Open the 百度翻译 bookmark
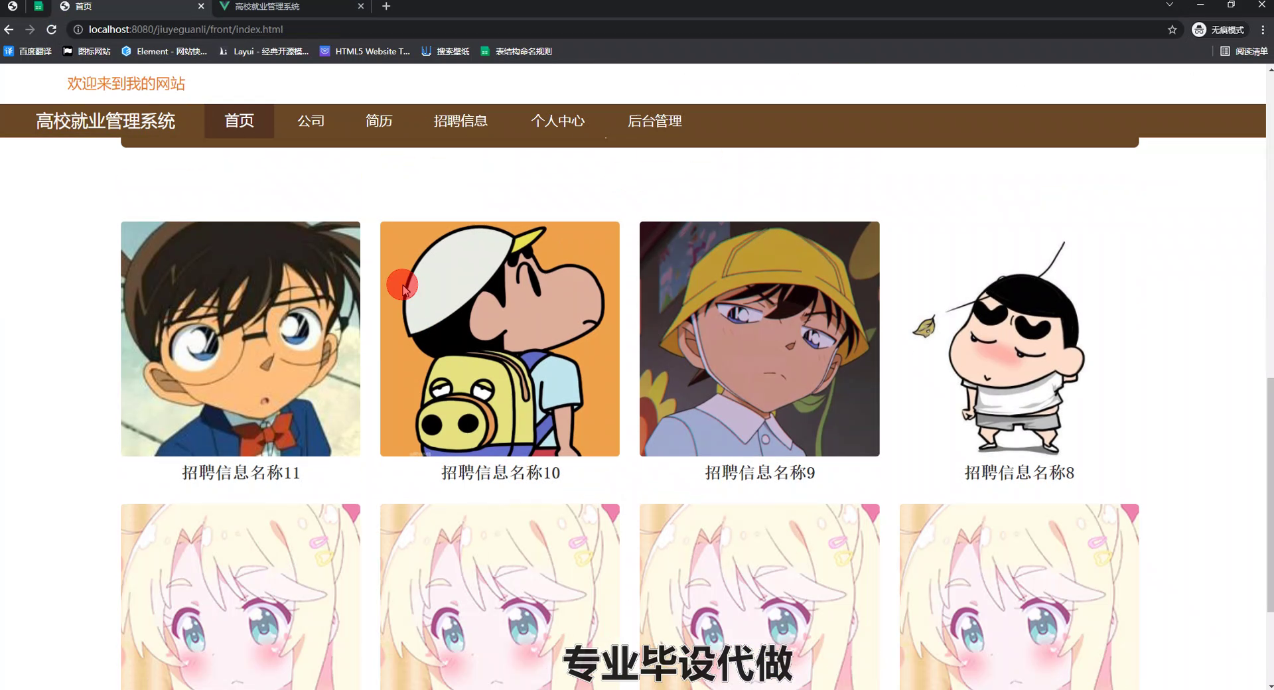The width and height of the screenshot is (1274, 690). [28, 51]
